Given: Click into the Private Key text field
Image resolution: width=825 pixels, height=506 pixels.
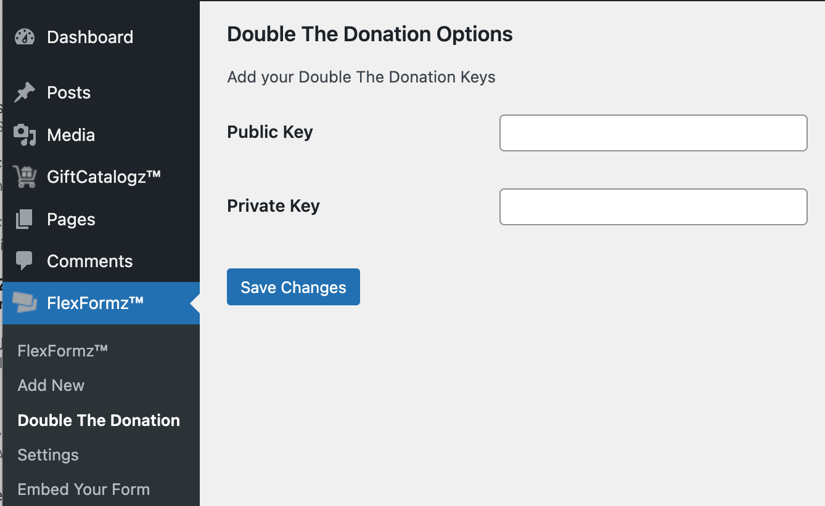Looking at the screenshot, I should pos(653,207).
